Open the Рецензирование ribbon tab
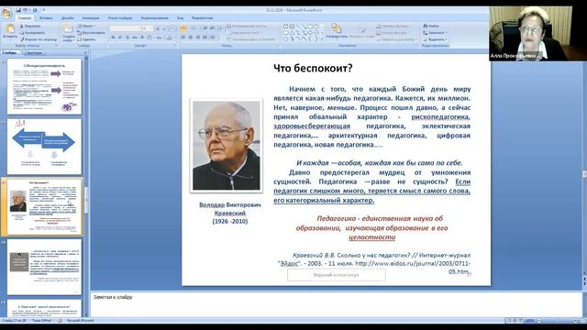Screen dimensions: 587x330 pyautogui.click(x=155, y=18)
